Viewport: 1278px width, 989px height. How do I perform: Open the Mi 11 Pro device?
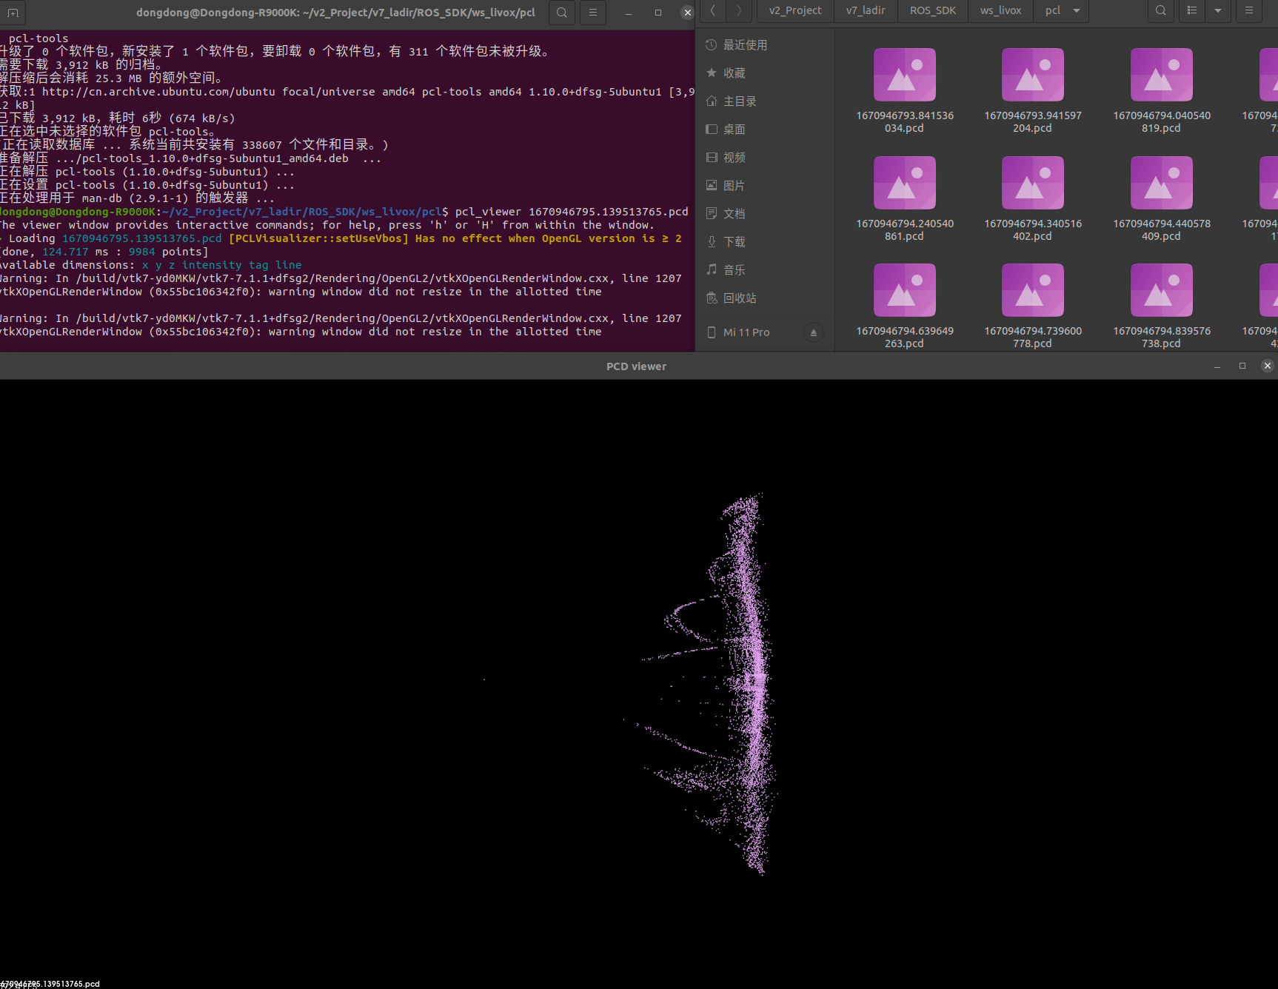click(746, 332)
